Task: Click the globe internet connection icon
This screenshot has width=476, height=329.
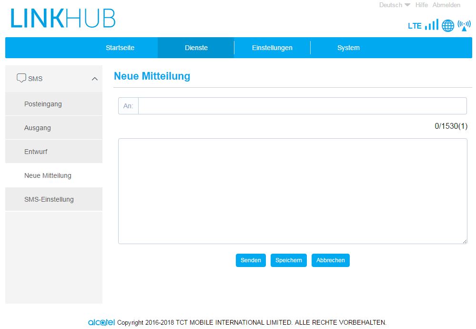Action: pyautogui.click(x=448, y=26)
